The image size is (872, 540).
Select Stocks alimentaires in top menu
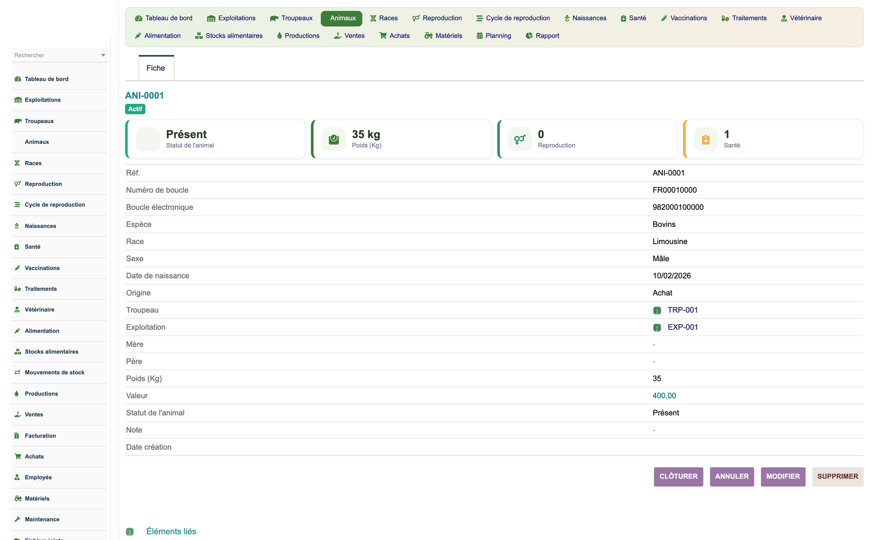pyautogui.click(x=229, y=35)
